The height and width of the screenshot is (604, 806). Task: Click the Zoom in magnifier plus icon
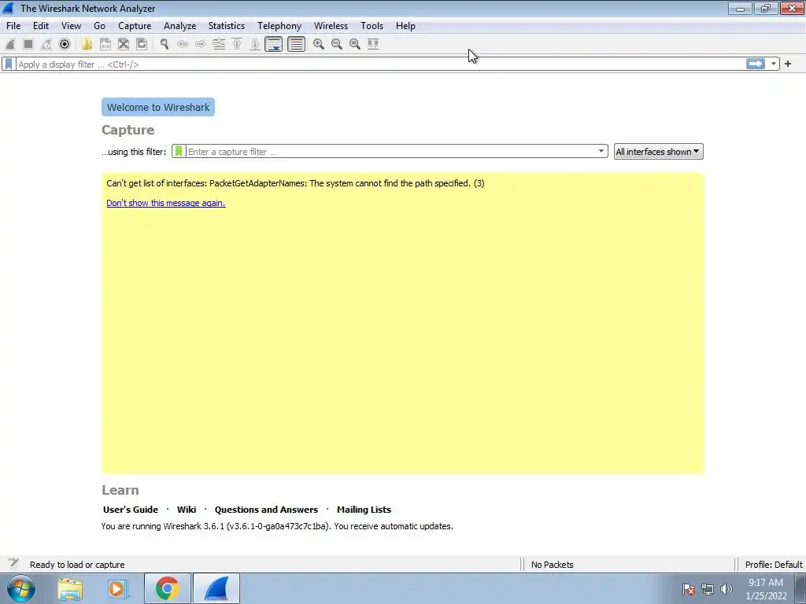319,44
